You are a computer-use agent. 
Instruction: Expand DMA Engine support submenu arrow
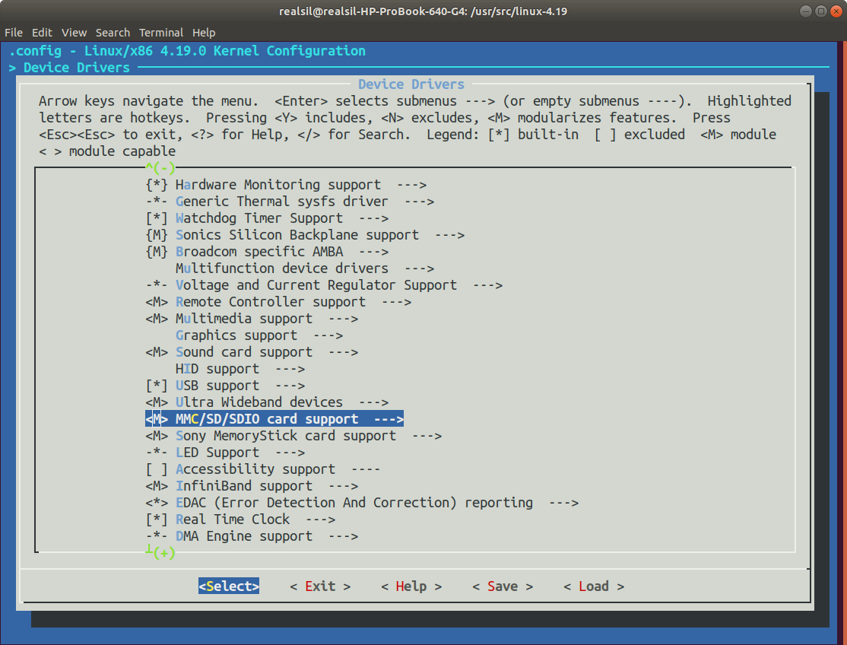coord(343,536)
